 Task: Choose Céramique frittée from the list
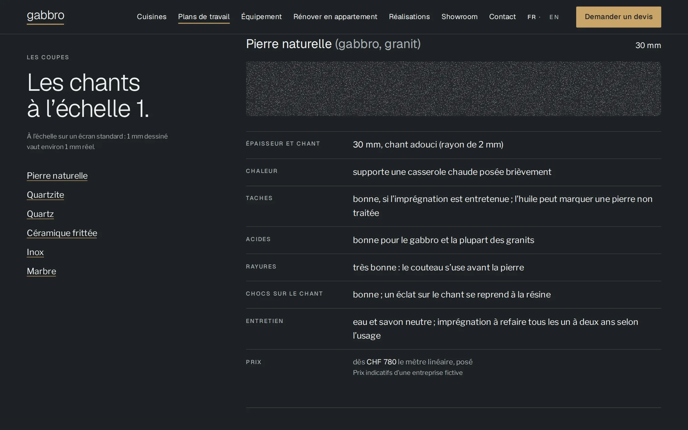tap(62, 233)
